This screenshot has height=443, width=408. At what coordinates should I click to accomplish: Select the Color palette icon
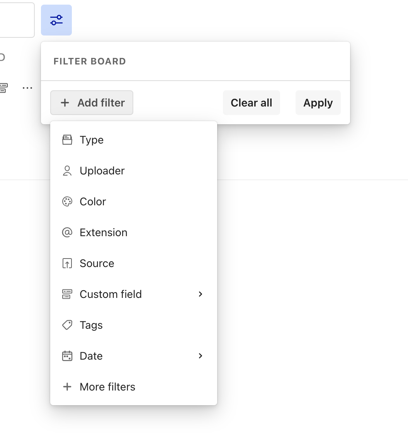point(67,201)
